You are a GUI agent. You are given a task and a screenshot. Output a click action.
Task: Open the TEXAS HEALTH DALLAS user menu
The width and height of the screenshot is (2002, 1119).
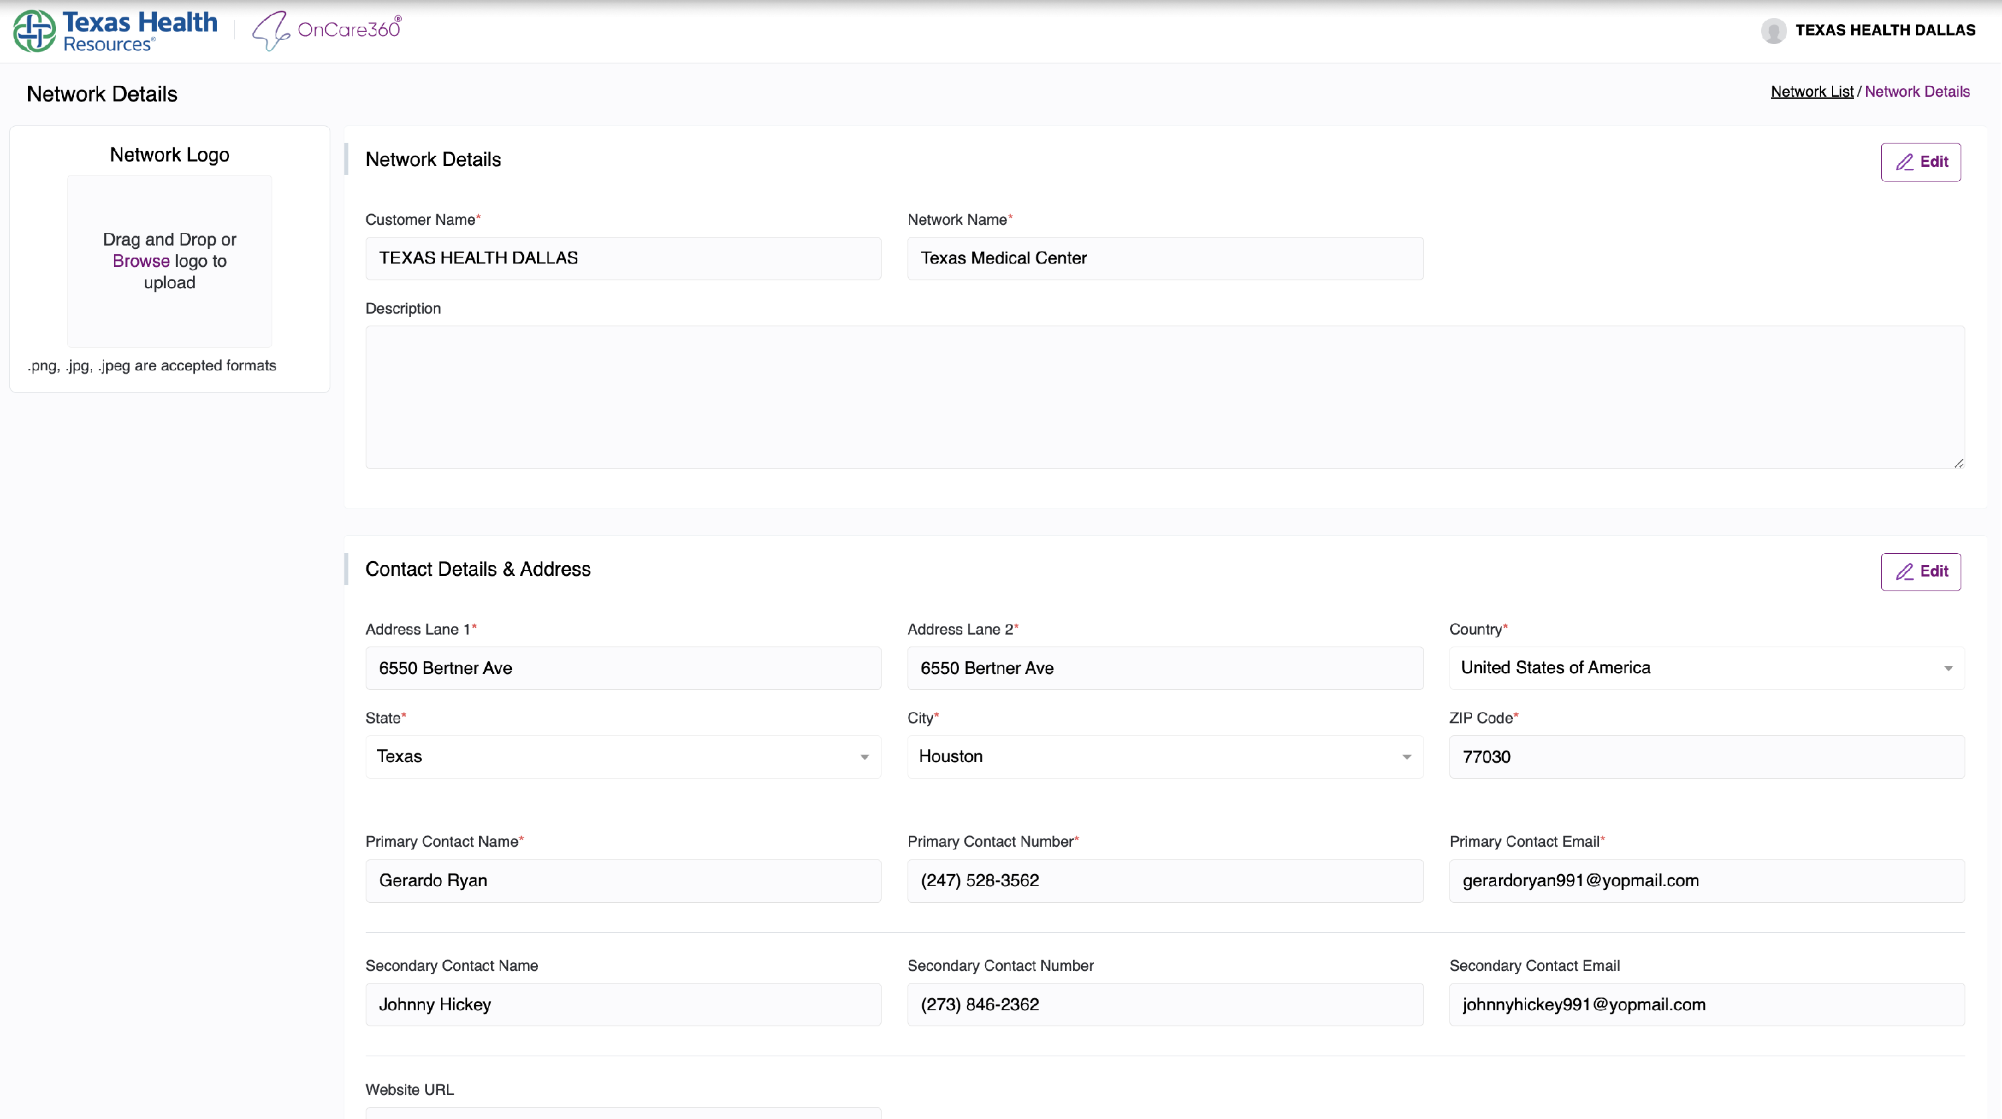click(x=1885, y=30)
